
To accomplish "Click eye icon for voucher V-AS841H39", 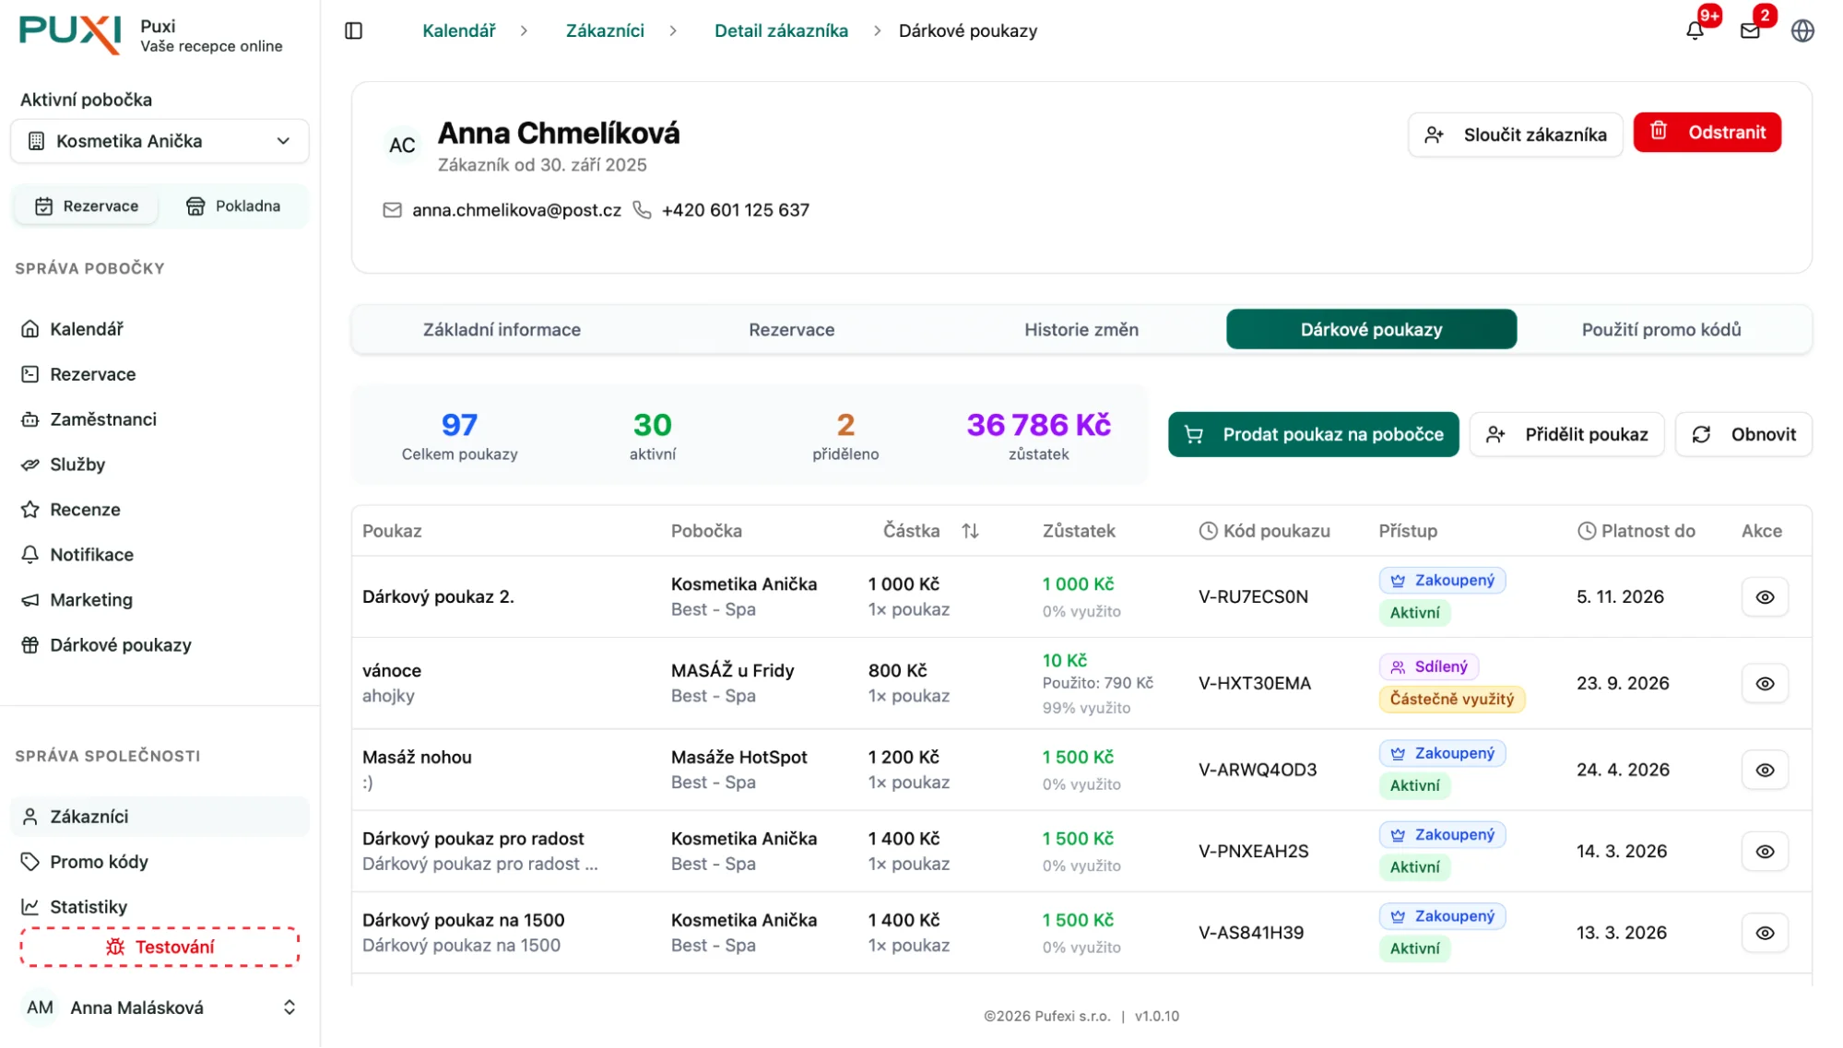I will [x=1765, y=933].
